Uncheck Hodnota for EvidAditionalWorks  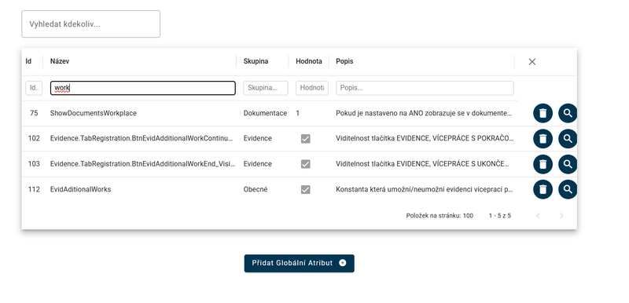click(306, 189)
